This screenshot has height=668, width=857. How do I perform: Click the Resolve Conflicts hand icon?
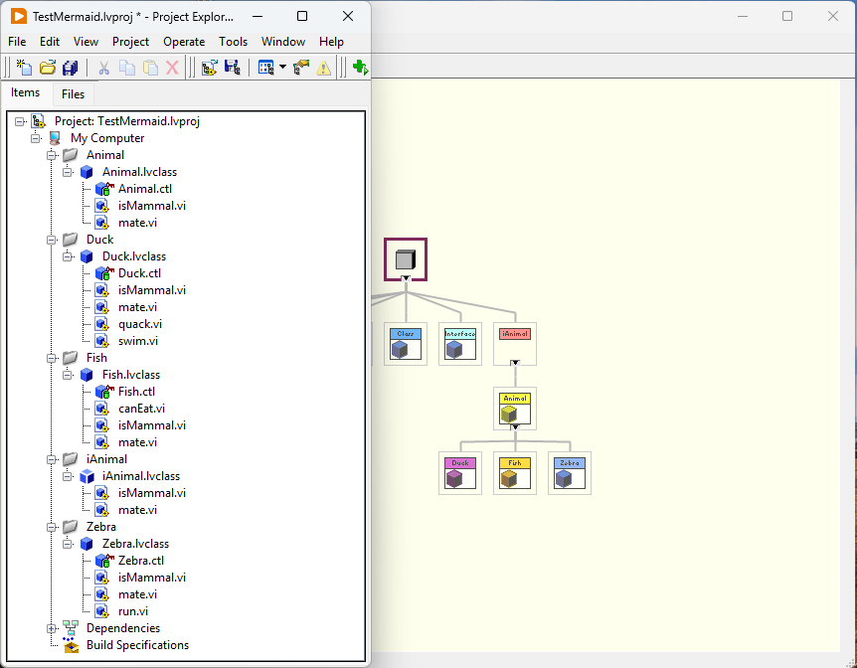pyautogui.click(x=301, y=68)
